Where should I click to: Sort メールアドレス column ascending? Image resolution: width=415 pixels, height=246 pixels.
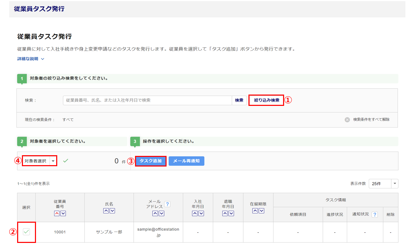coord(155,213)
